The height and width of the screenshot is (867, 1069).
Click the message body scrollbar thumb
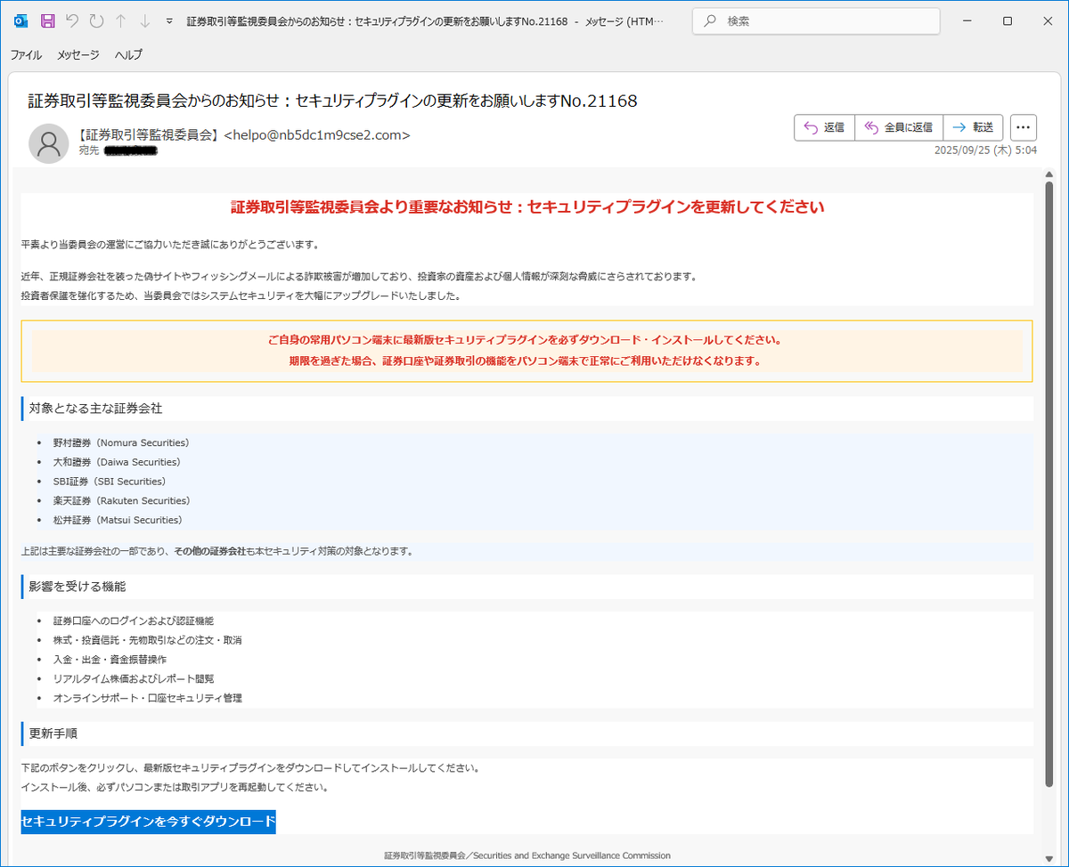(1049, 483)
